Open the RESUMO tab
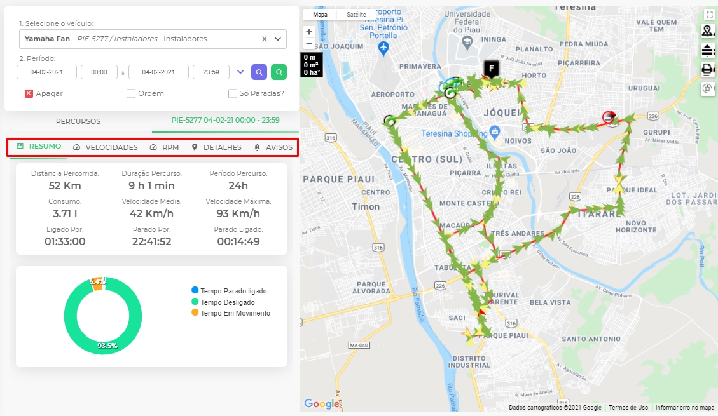The image size is (718, 416). point(39,146)
